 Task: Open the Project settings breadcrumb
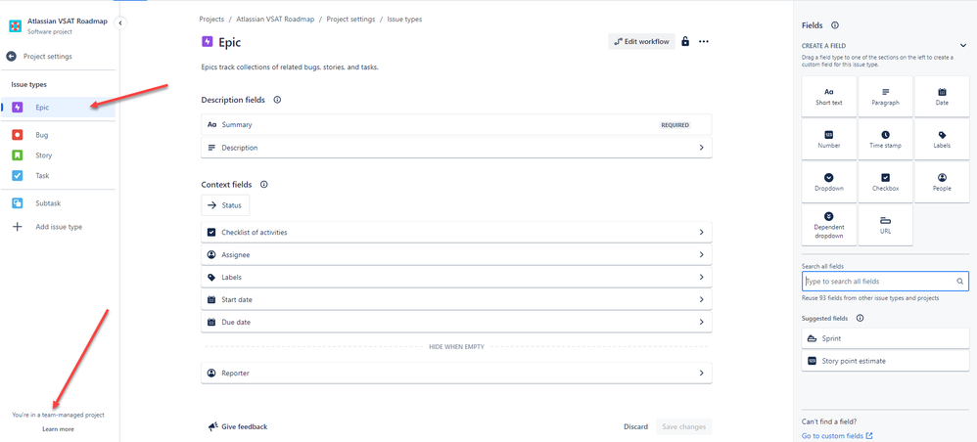[352, 20]
